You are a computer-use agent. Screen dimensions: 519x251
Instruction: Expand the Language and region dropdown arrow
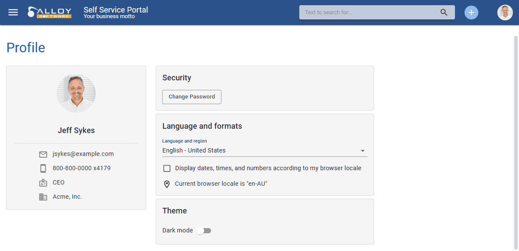pos(362,151)
